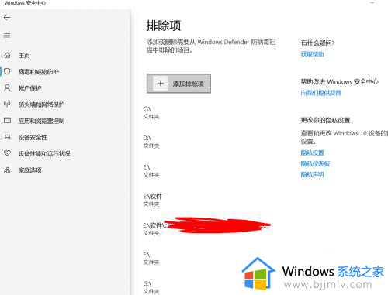388x295 pixels.
Task: Open the 获取帮助 link
Action: pos(312,54)
